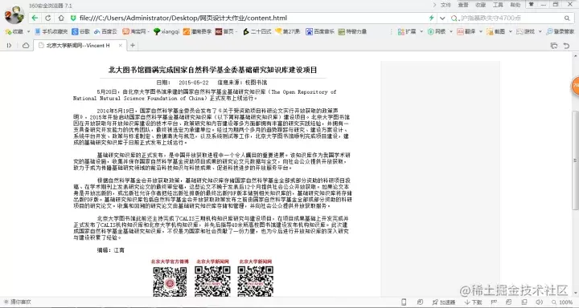Click the 100% zoom level control

coord(561,302)
